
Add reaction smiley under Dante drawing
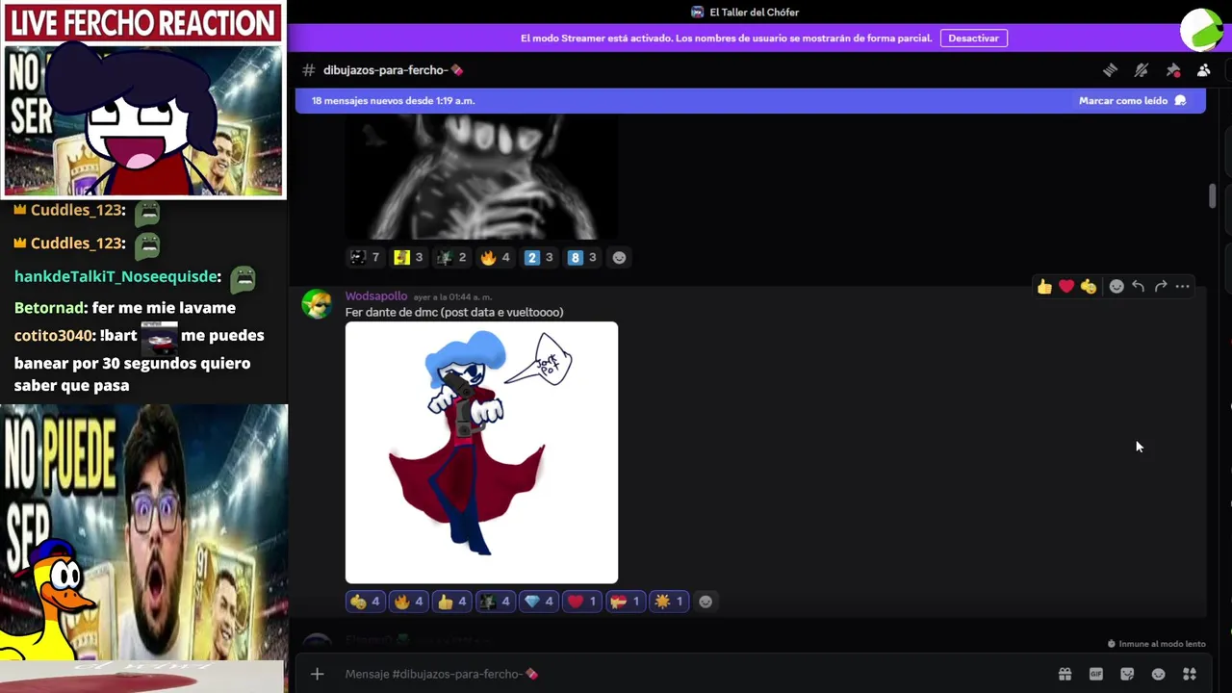(x=706, y=602)
